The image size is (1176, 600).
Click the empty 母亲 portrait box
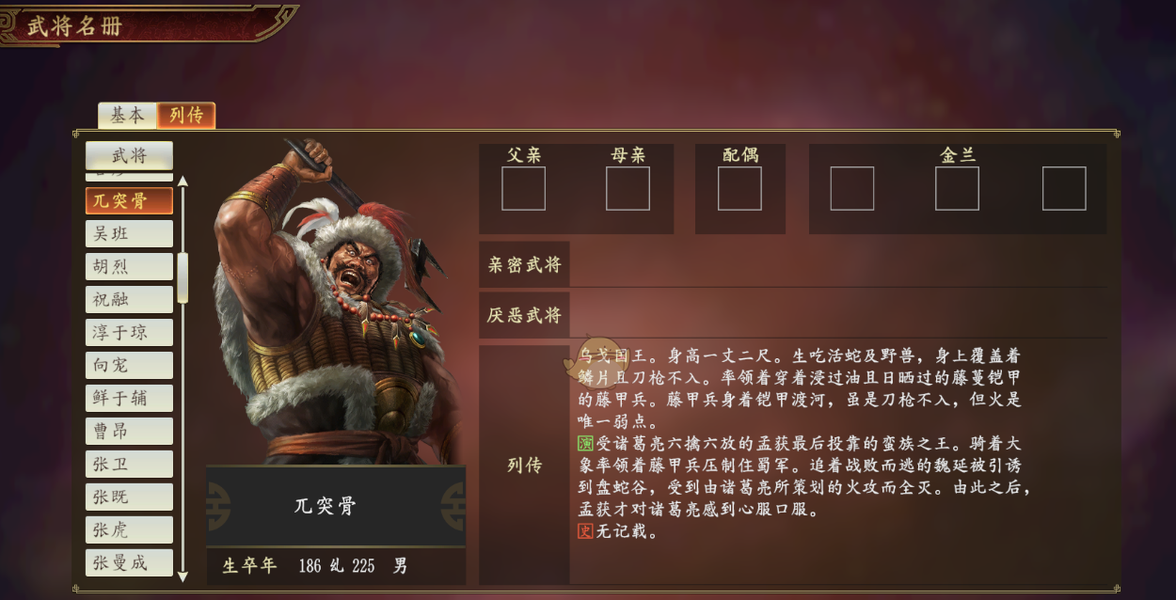click(628, 188)
